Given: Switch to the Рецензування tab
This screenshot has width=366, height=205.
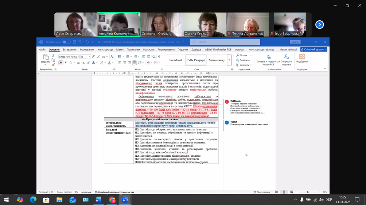Looking at the screenshot, I should pyautogui.click(x=166, y=49).
